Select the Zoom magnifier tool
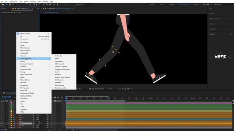This screenshot has width=234, height=131. (x=13, y=5)
